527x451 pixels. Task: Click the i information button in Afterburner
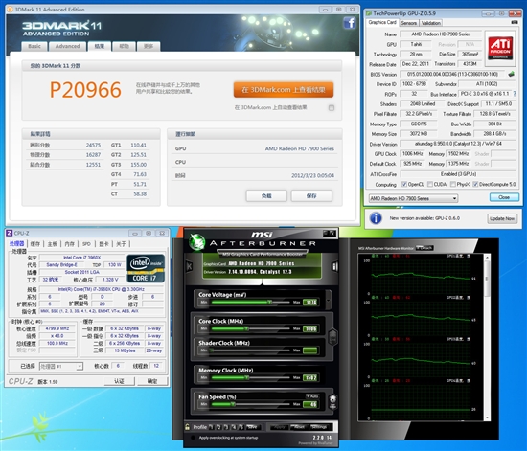coord(334,266)
